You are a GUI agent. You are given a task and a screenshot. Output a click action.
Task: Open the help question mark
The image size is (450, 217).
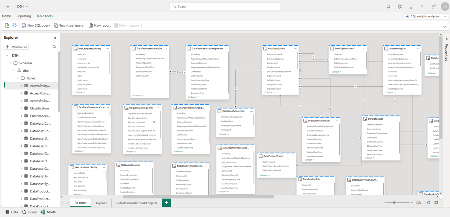pos(422,6)
